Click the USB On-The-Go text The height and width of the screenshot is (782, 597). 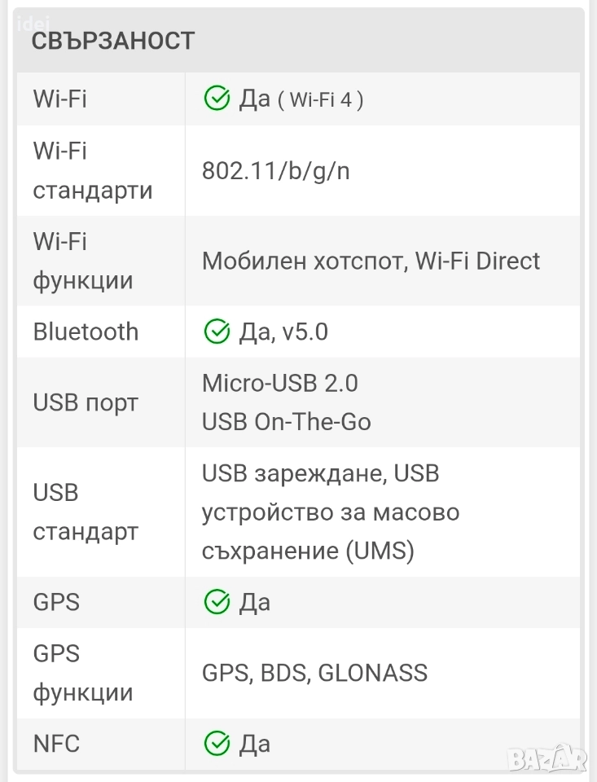tap(286, 421)
